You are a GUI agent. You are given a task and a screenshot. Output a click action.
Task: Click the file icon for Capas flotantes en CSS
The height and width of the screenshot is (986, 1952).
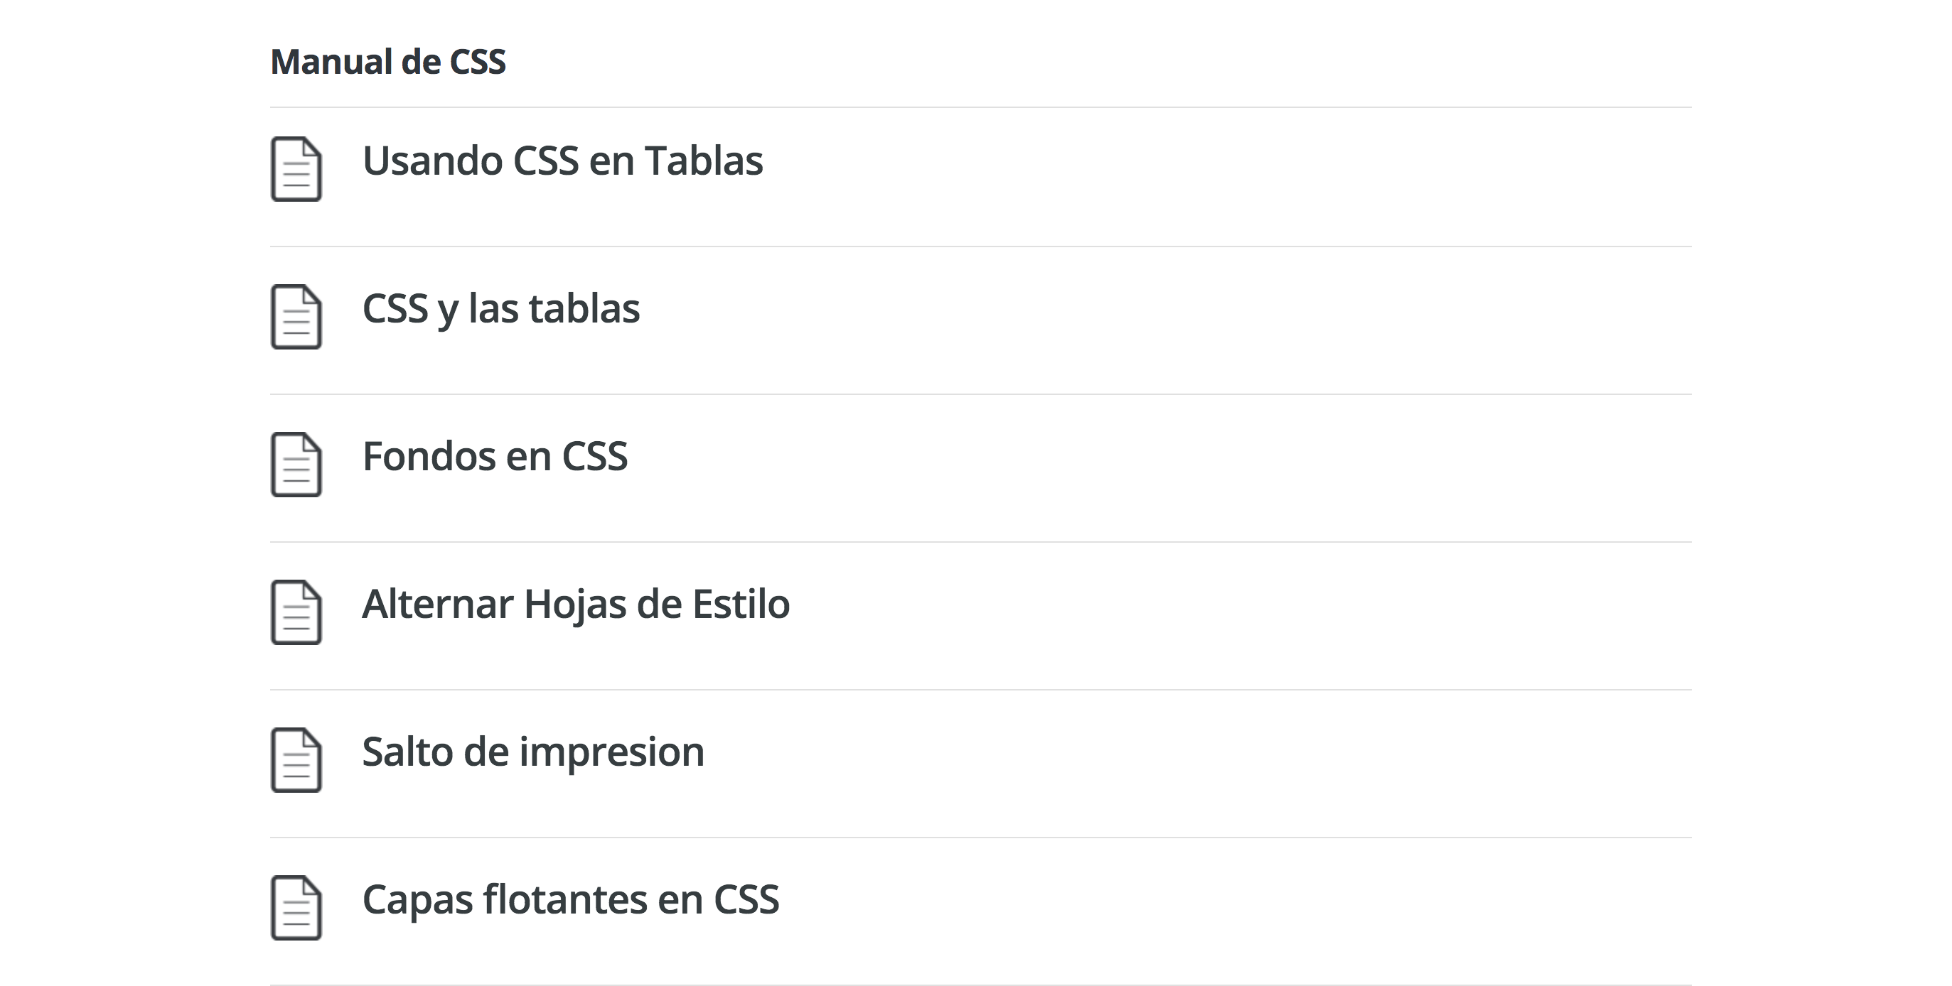coord(296,907)
